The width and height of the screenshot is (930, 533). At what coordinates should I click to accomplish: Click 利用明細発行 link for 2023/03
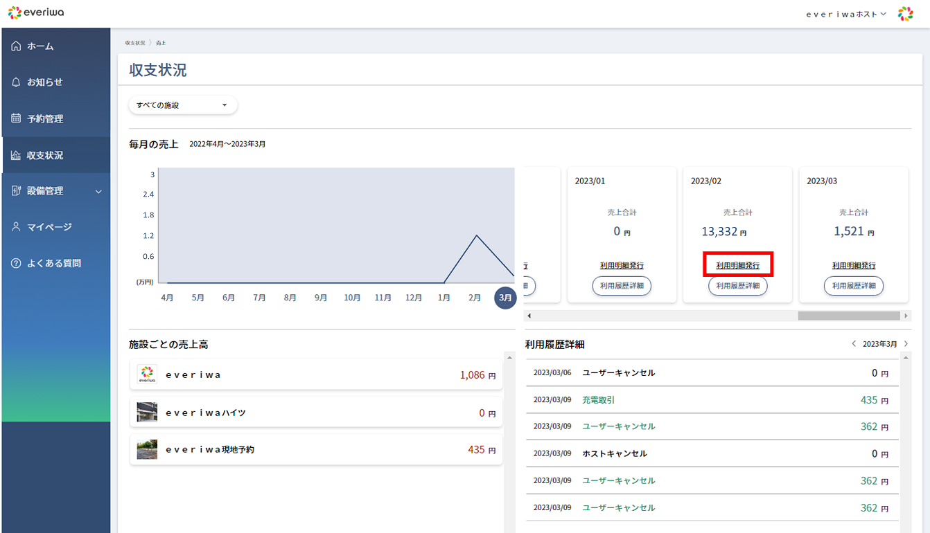[x=854, y=266]
